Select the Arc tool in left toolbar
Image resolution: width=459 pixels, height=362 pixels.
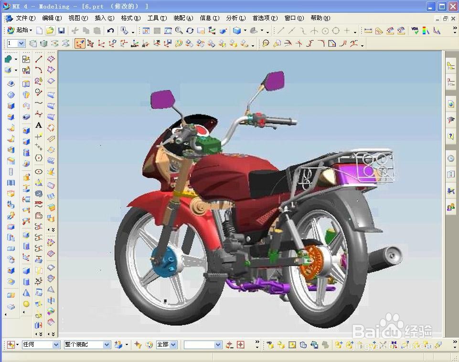pyautogui.click(x=39, y=70)
